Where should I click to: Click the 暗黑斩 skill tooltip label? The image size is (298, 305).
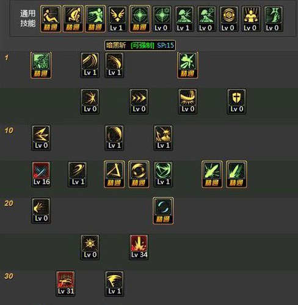pos(140,45)
